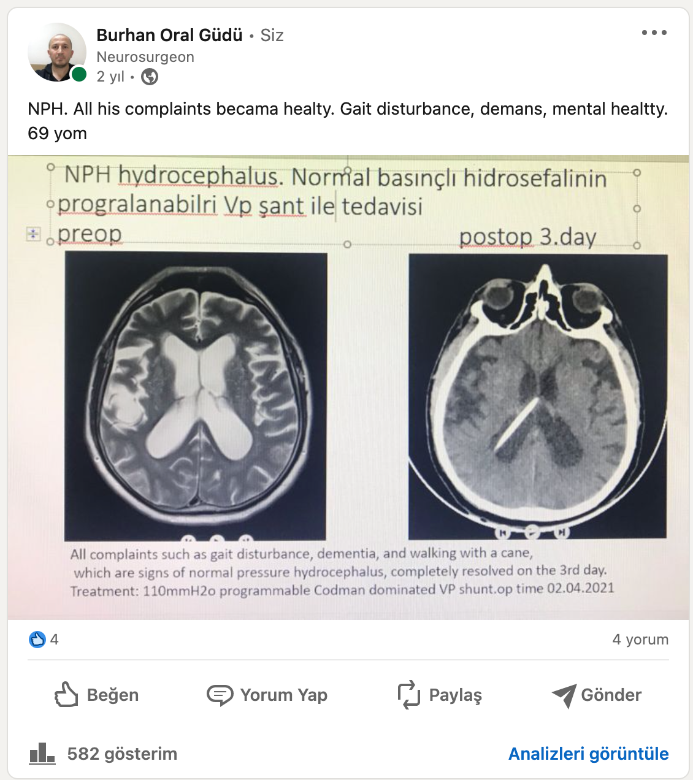
Task: Send the post with Gönder
Action: [597, 695]
